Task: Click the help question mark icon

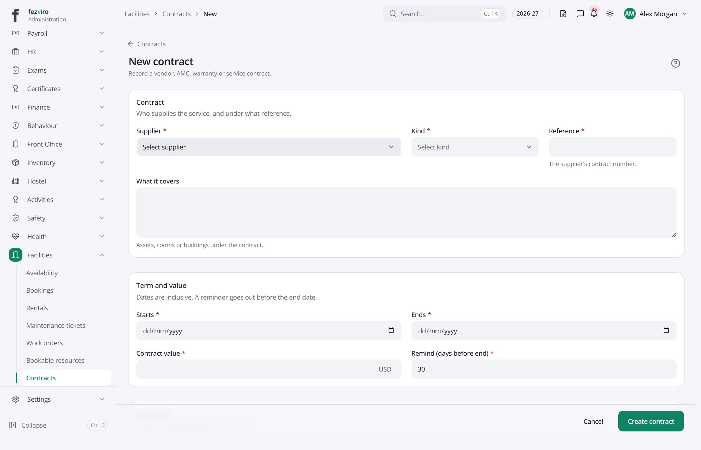Action: point(675,63)
